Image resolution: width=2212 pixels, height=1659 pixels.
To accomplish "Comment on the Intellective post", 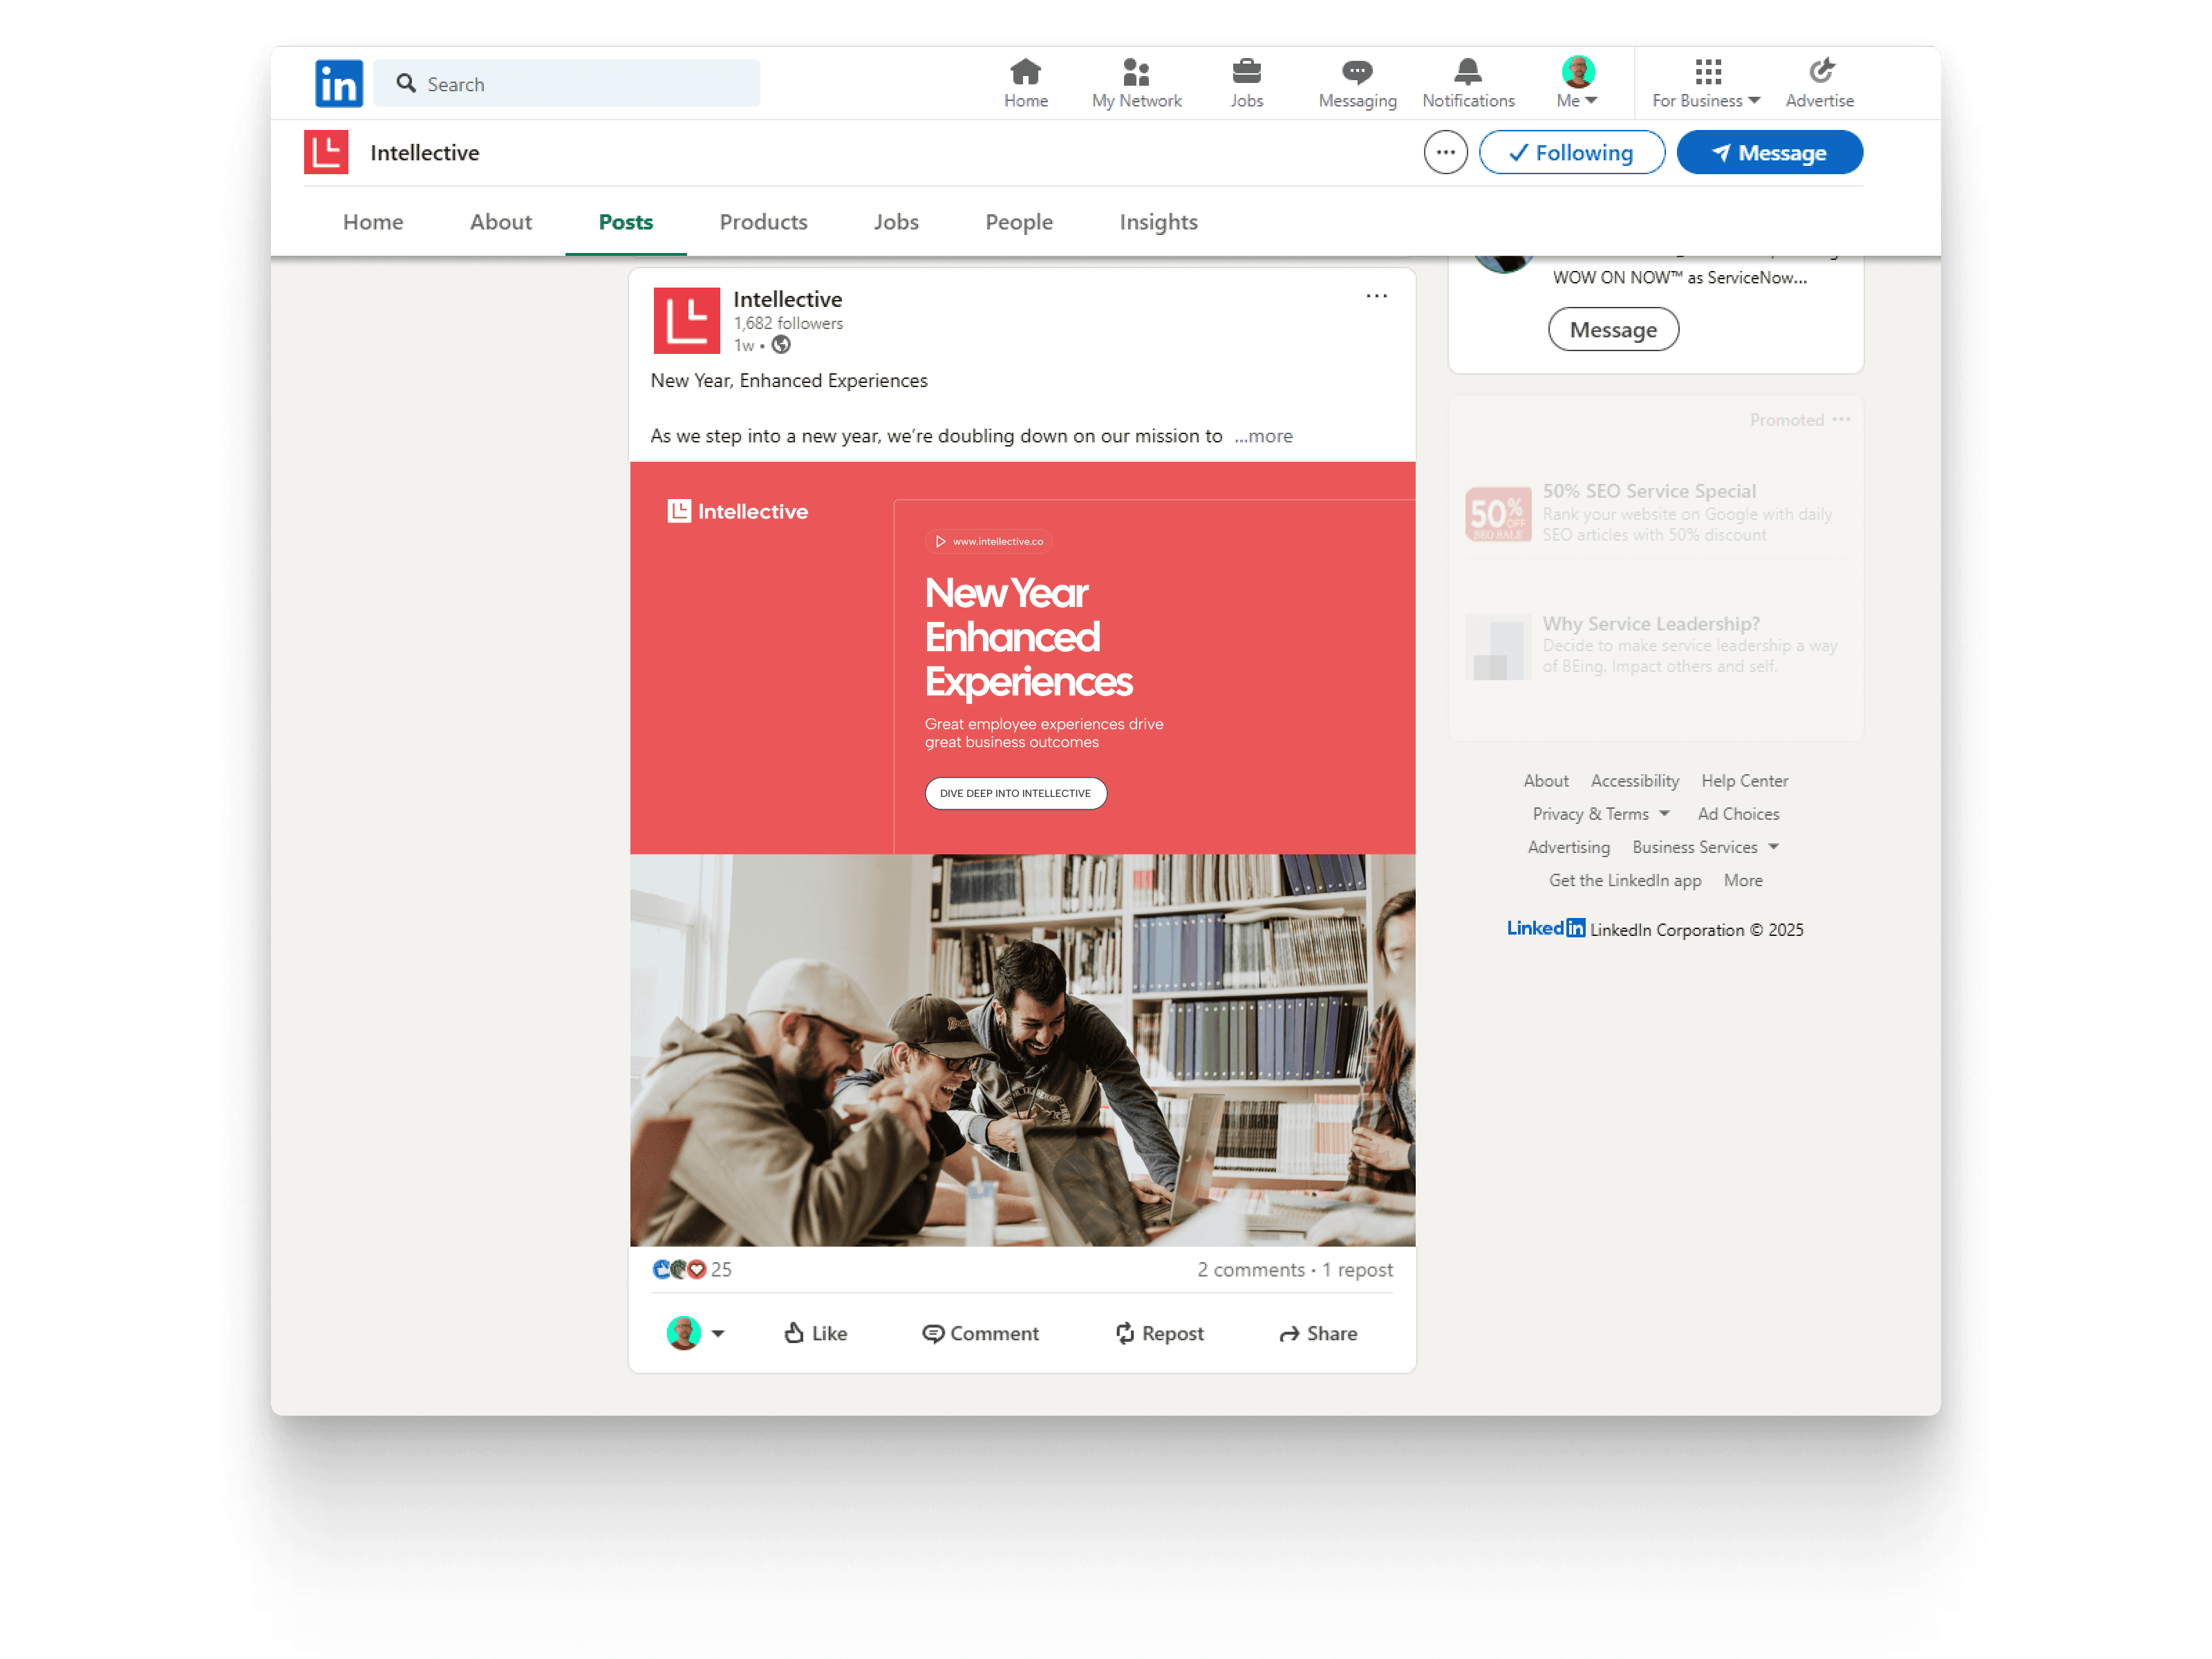I will tap(980, 1333).
